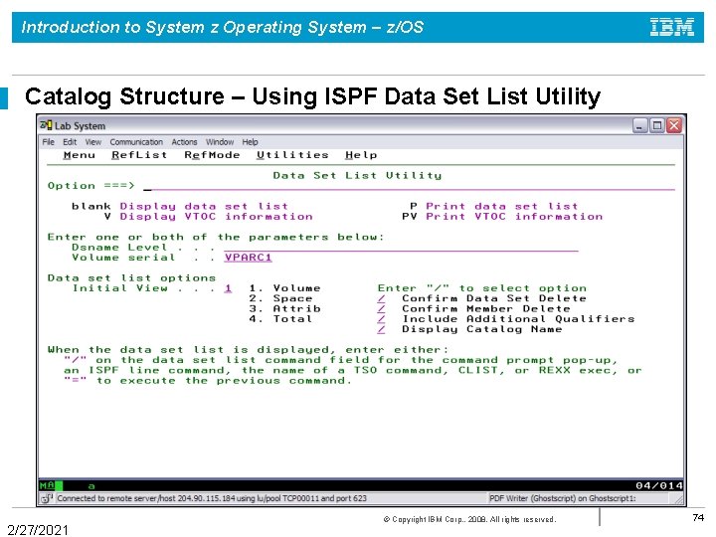
Task: Click the Lab System window icon
Action: click(46, 125)
